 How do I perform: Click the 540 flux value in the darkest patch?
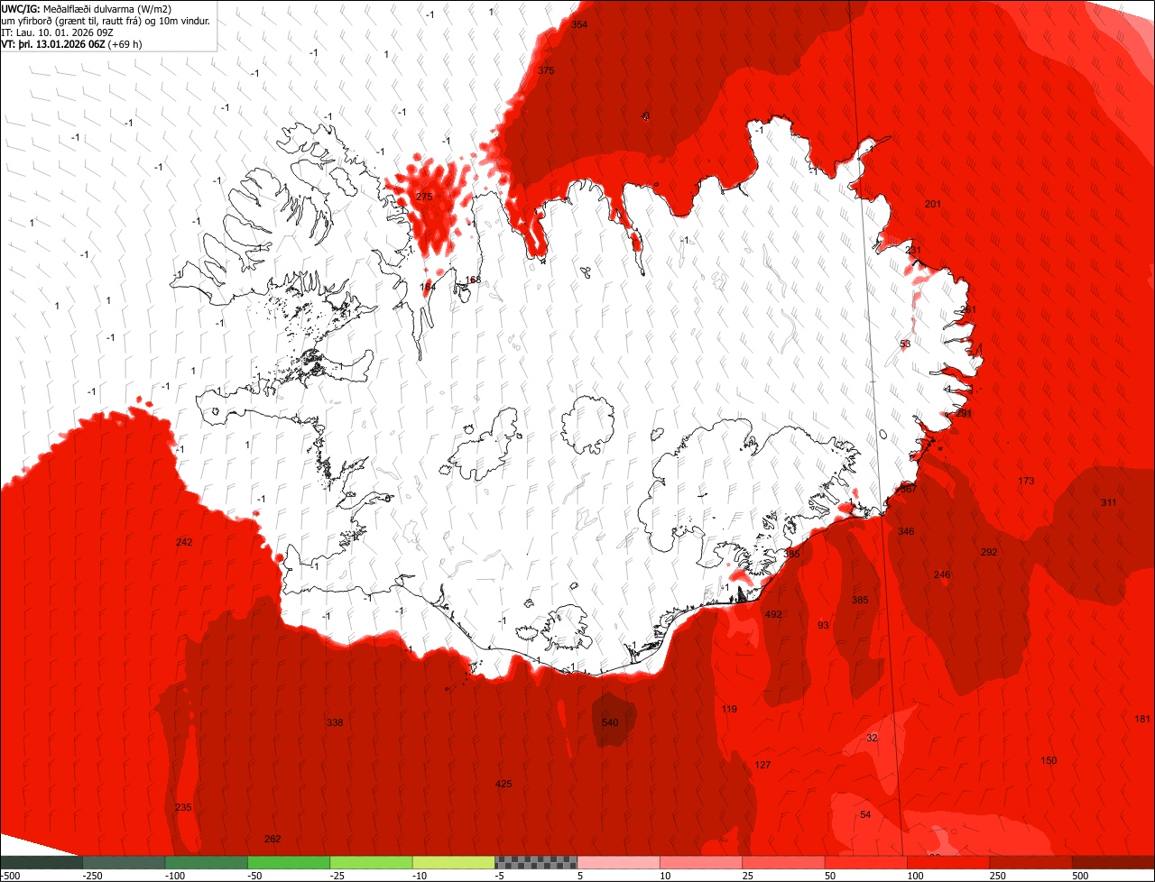click(x=610, y=722)
